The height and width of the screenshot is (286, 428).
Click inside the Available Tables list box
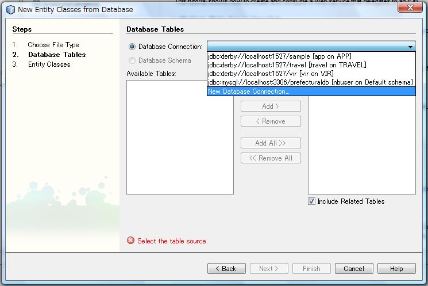[180, 137]
